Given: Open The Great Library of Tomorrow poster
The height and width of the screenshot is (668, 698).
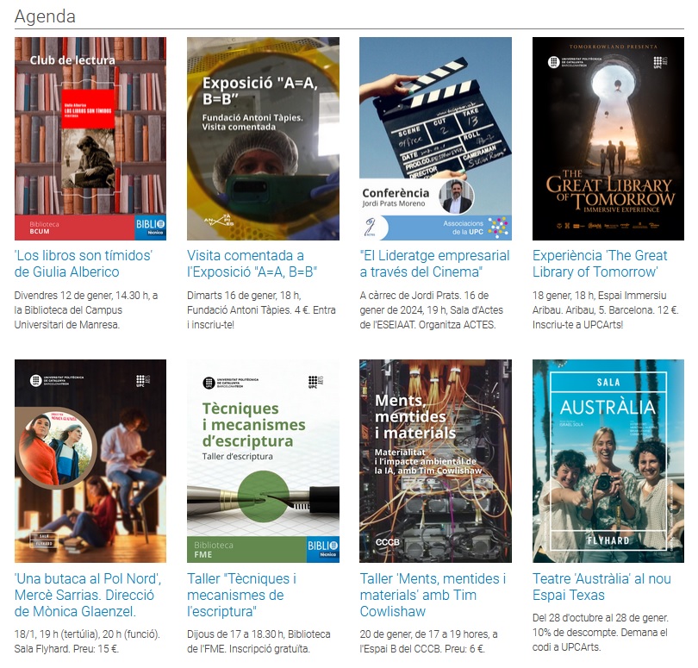Looking at the screenshot, I should pyautogui.click(x=608, y=138).
